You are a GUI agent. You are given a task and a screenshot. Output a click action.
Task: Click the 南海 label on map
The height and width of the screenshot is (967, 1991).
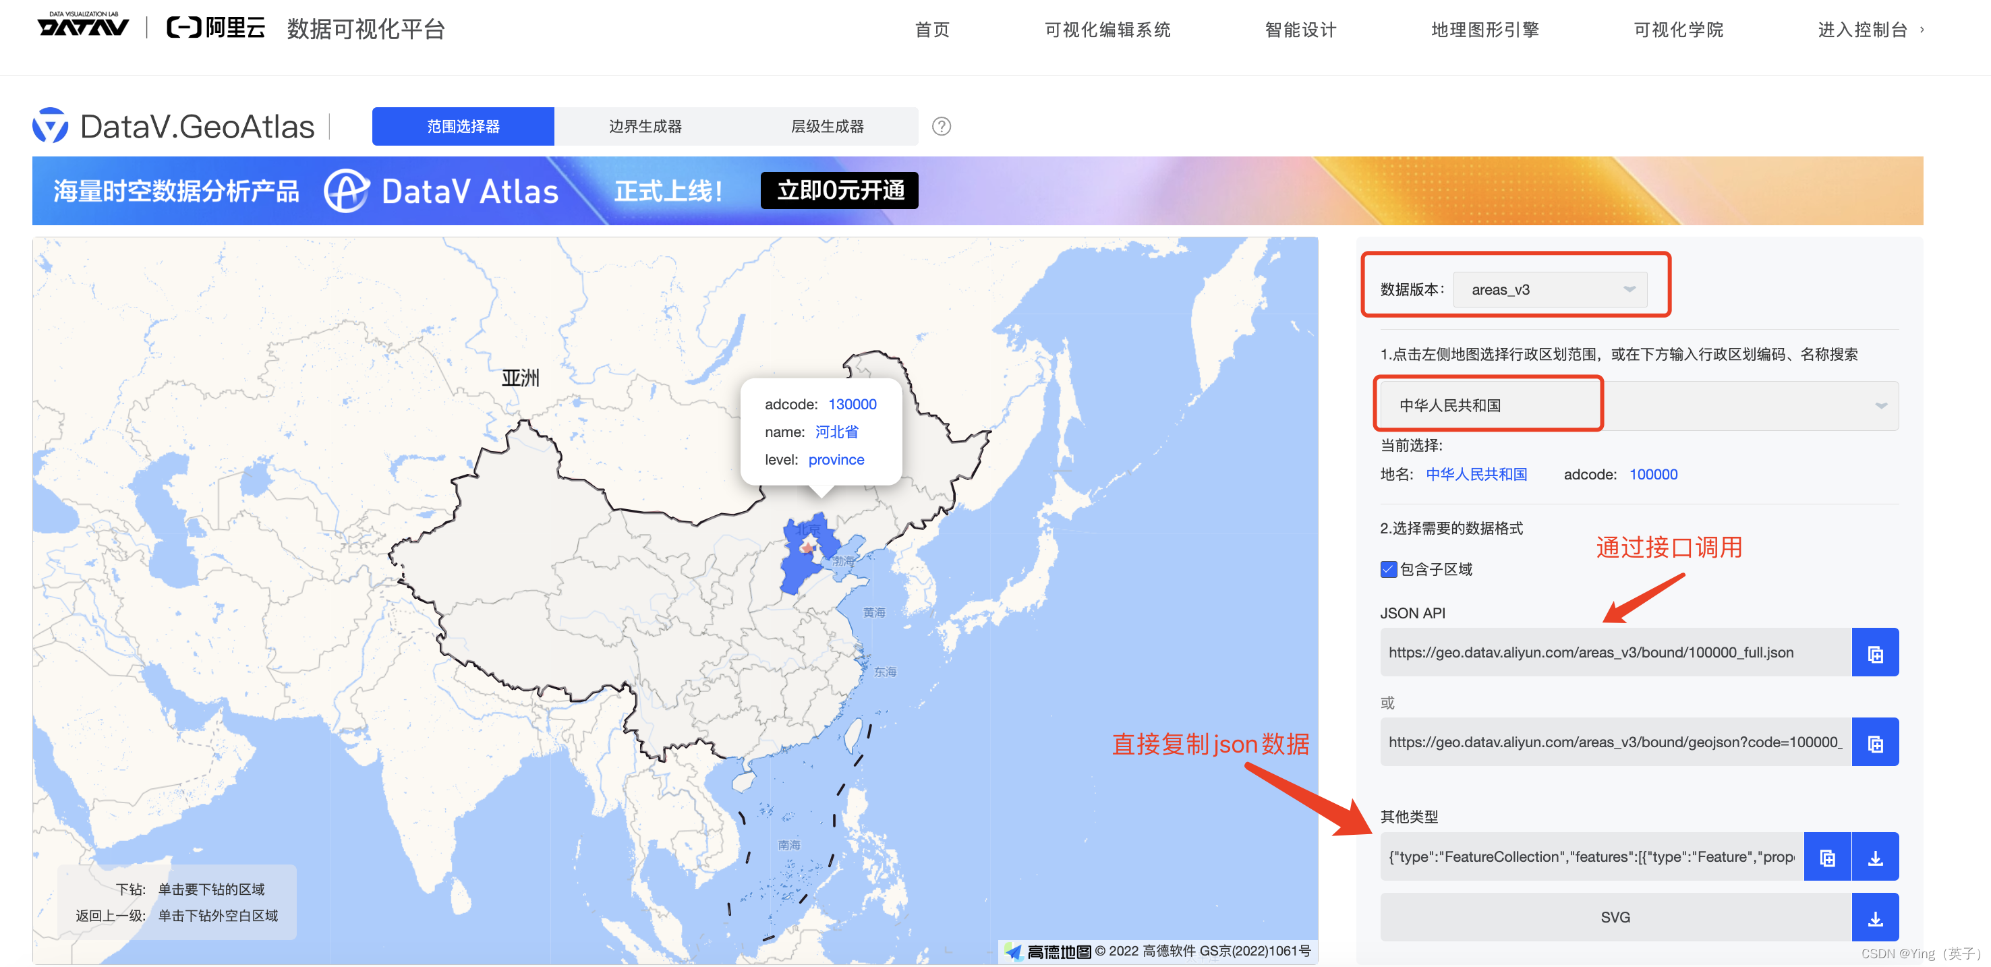point(789,845)
